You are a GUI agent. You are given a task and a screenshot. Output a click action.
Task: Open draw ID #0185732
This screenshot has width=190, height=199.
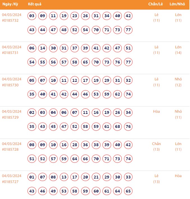coord(10,21)
